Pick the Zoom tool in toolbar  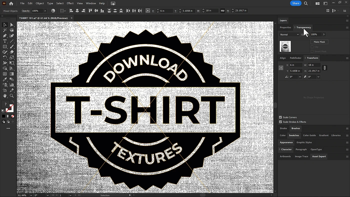12,96
